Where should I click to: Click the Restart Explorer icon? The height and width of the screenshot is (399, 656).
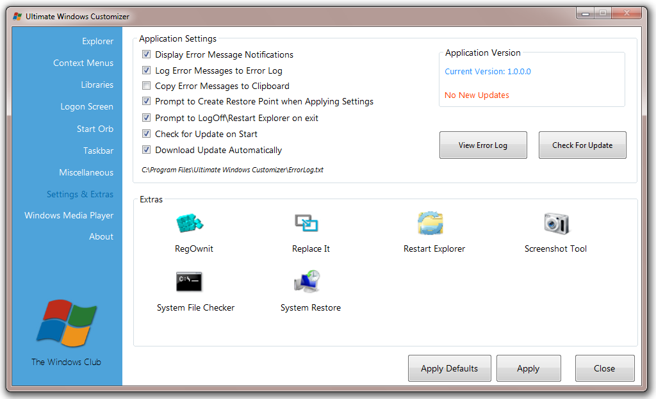(x=430, y=224)
